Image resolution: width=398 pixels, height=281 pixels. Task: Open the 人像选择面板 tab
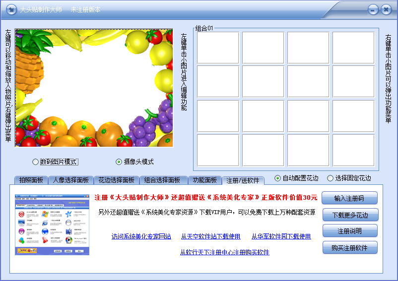(70, 180)
